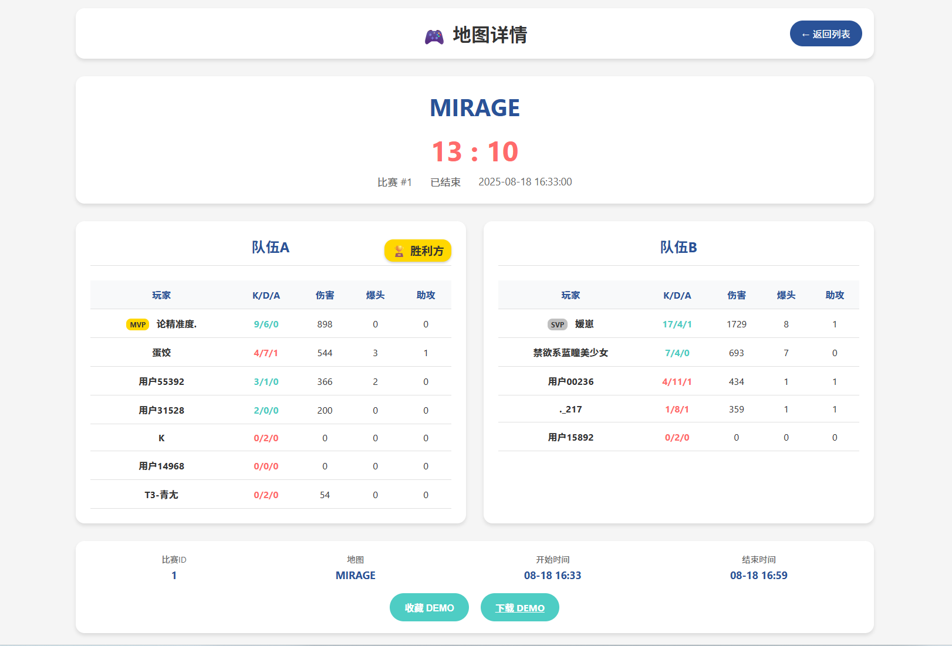Viewport: 952px width, 646px height.
Task: Click the SVP badge next to 媛崽
Action: coord(558,324)
